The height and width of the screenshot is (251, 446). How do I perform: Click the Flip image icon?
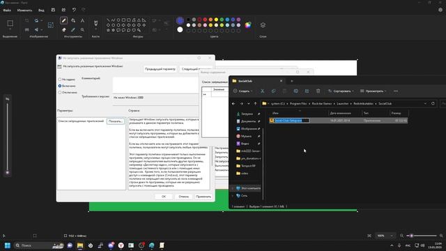(36, 29)
